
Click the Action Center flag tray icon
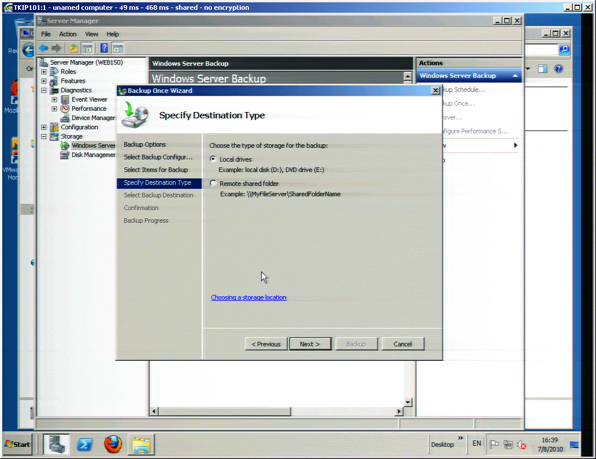pyautogui.click(x=494, y=444)
